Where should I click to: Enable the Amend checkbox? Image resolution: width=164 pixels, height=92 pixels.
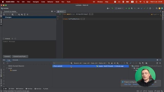pyautogui.click(x=4, y=39)
